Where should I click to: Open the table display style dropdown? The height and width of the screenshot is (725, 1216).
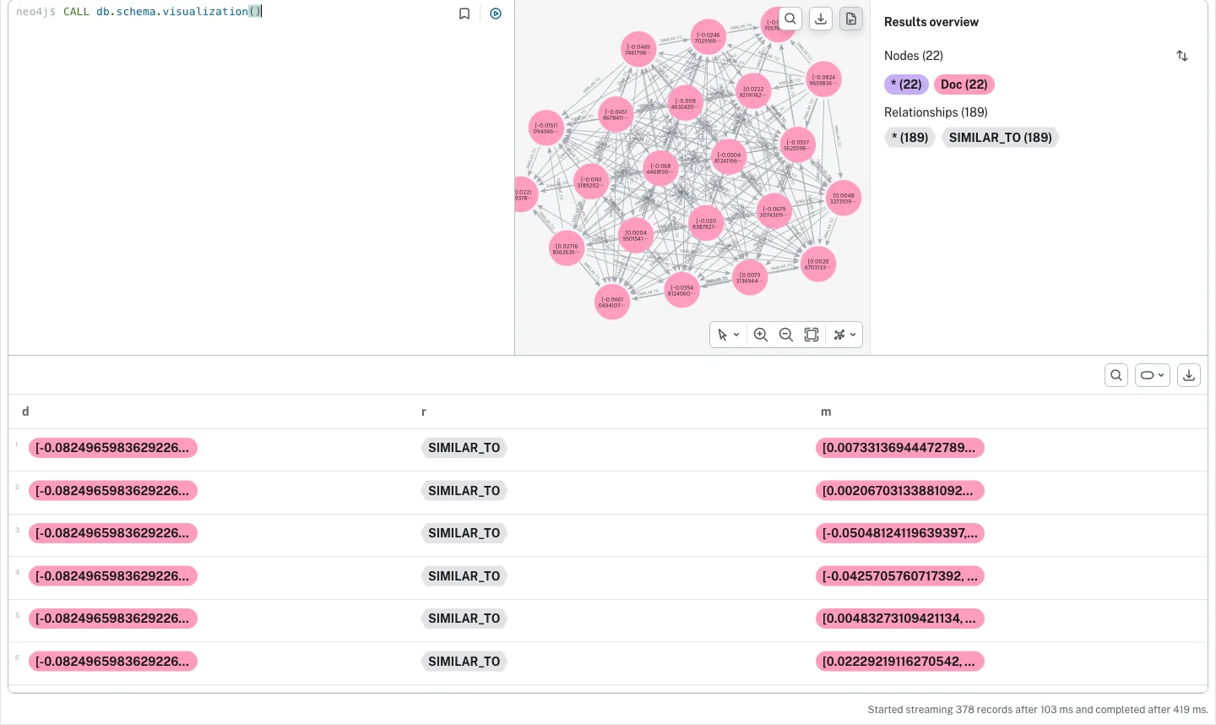[1153, 375]
